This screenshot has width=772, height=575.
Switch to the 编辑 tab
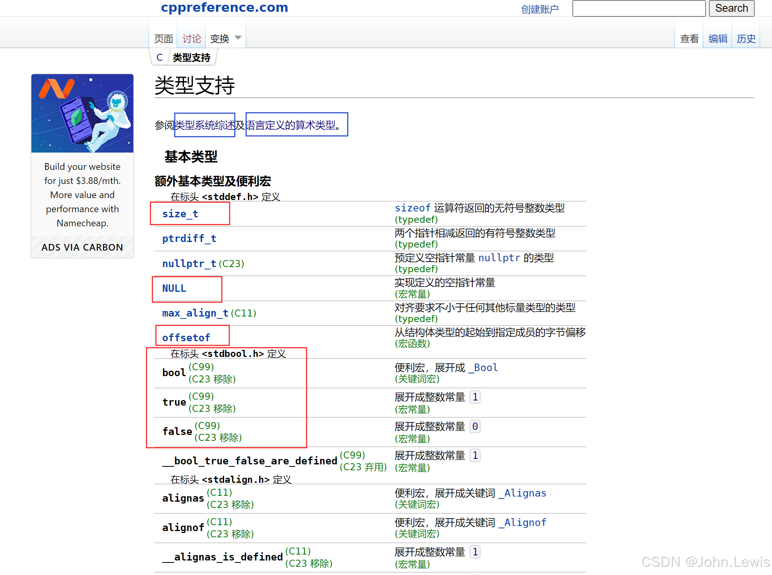717,39
